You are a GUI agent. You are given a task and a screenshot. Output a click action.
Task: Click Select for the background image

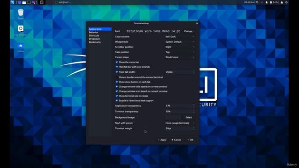point(189,117)
